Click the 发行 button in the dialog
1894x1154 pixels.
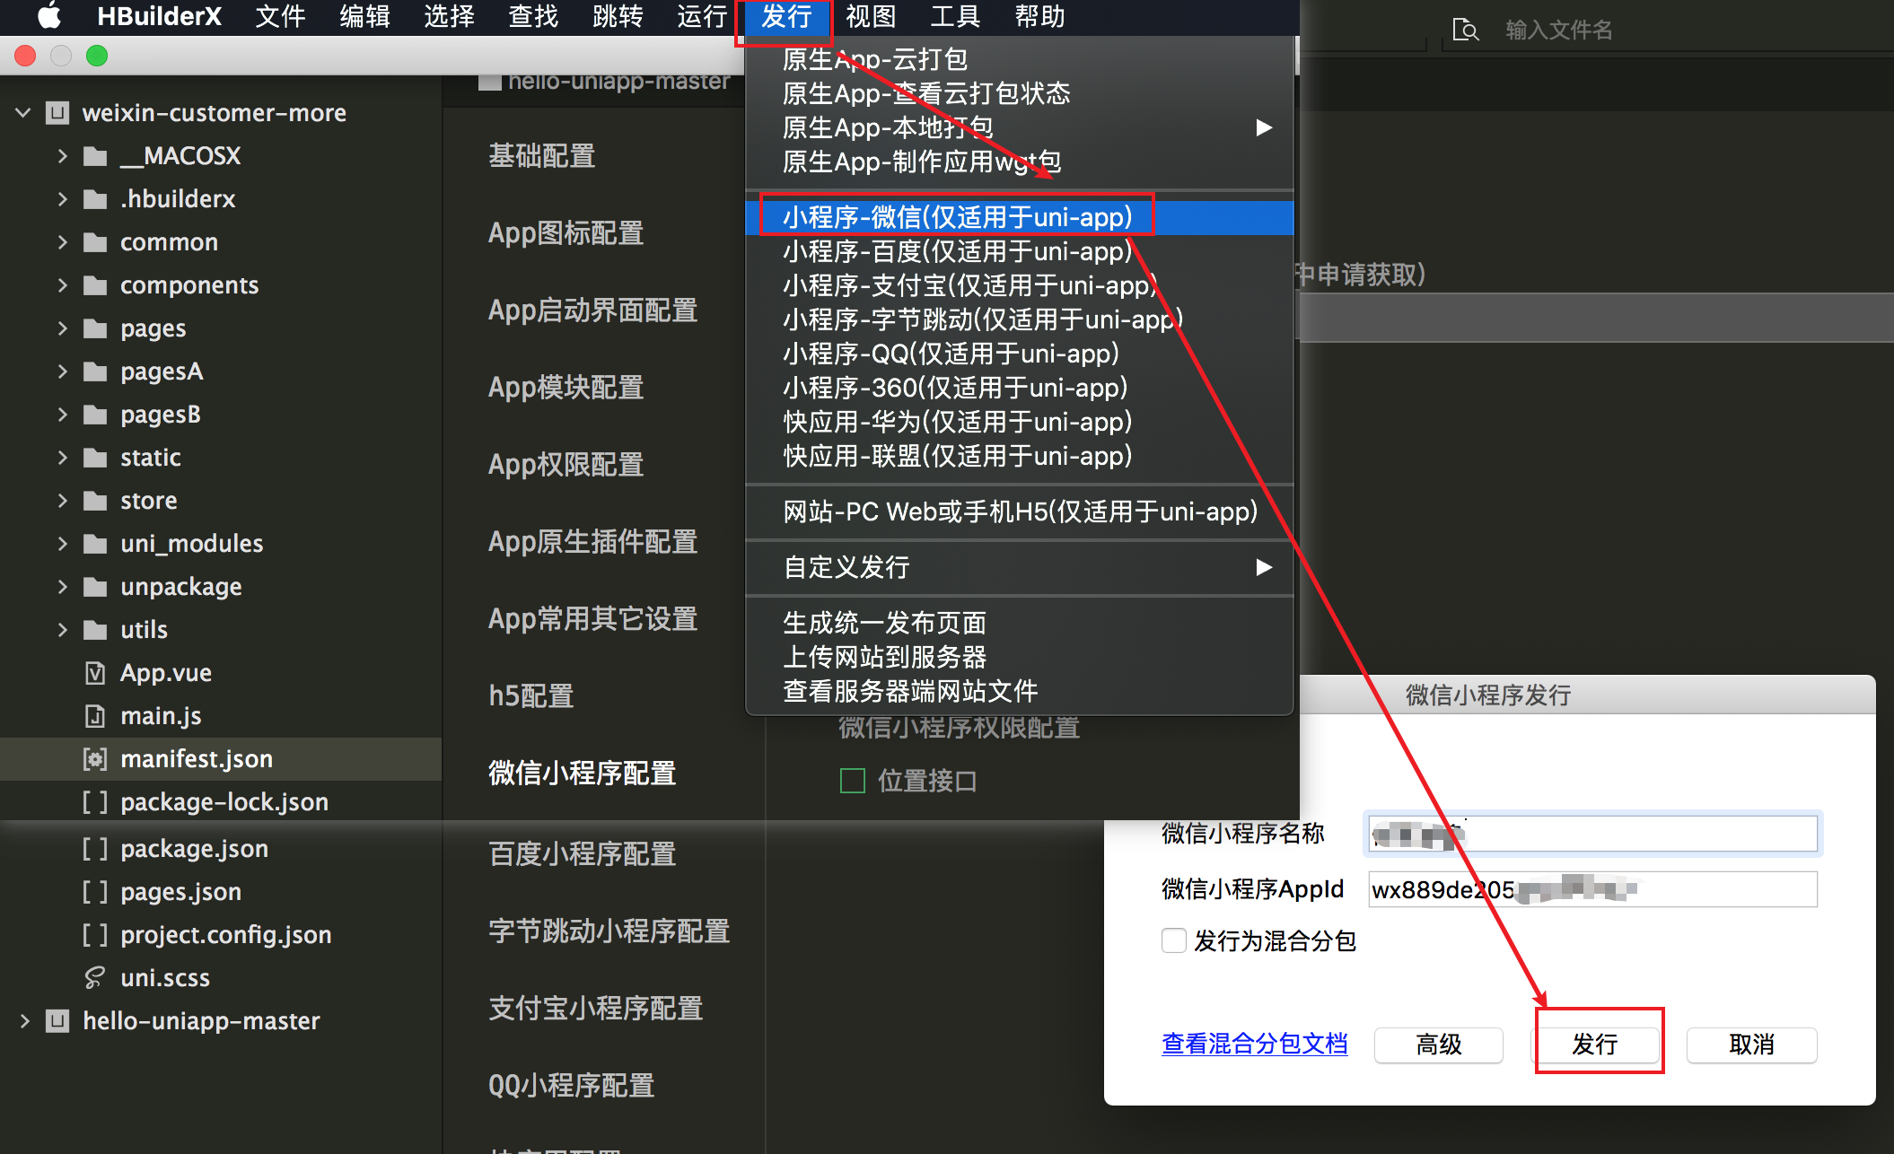pyautogui.click(x=1594, y=1045)
